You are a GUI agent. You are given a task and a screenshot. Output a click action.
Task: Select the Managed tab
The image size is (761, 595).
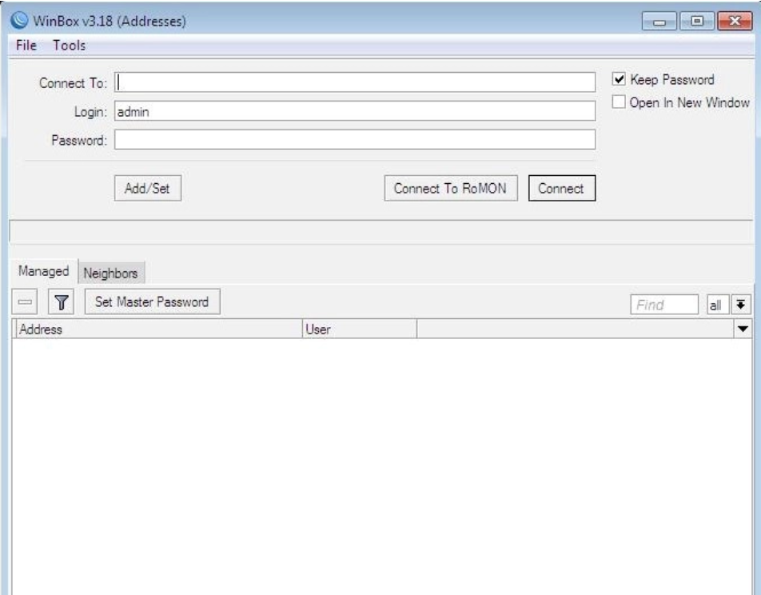[x=43, y=272]
